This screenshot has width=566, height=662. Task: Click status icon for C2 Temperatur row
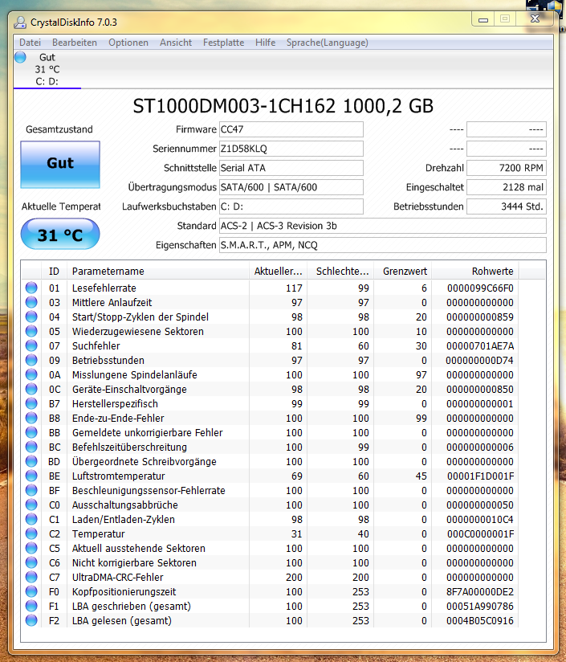(31, 533)
